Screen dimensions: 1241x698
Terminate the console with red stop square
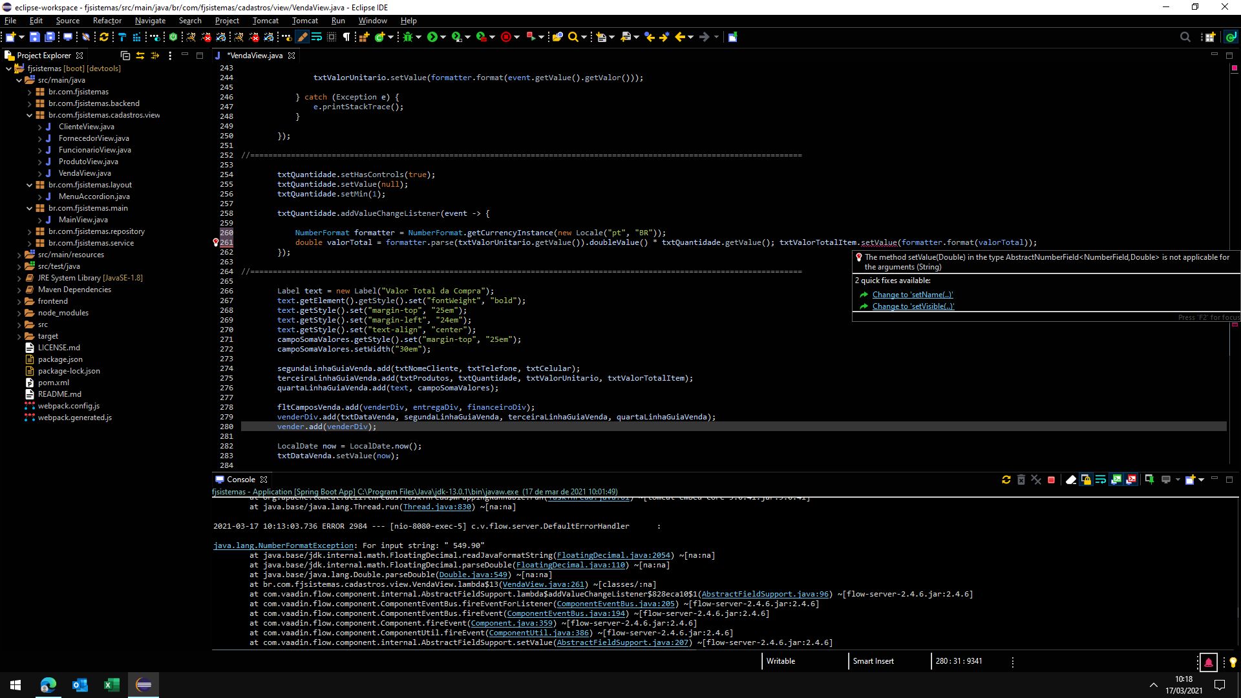1051,480
